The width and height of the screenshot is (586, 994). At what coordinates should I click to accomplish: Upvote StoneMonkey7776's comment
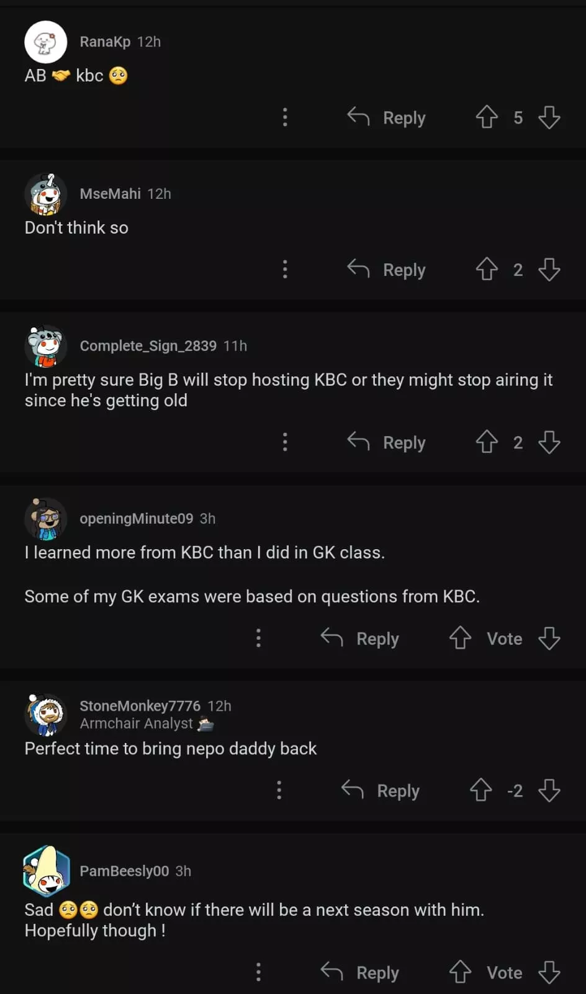click(x=480, y=790)
